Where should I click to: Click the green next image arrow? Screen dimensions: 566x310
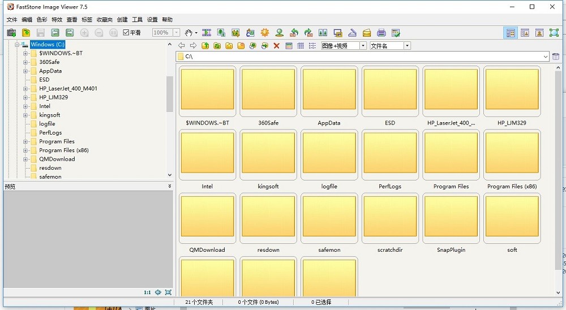70,33
